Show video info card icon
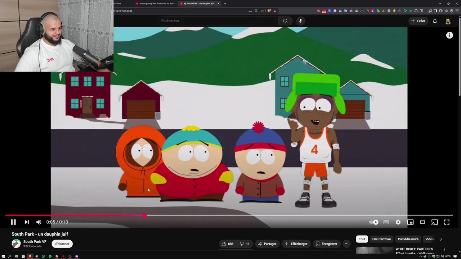 point(449,35)
